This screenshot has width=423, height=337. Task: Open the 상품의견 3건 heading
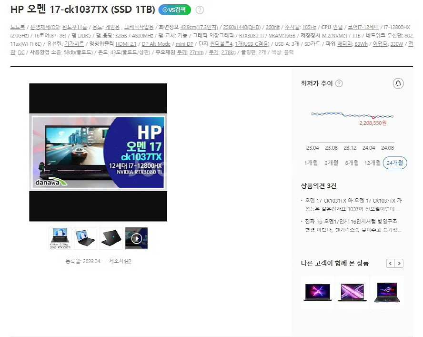pyautogui.click(x=318, y=186)
